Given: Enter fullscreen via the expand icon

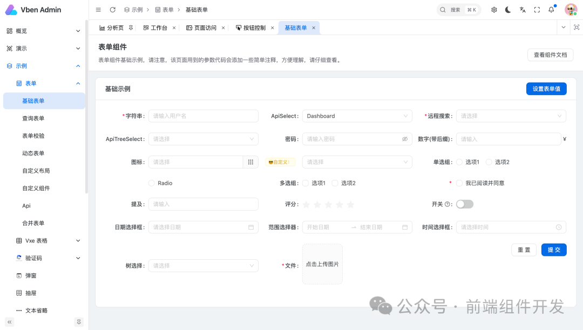Looking at the screenshot, I should click(x=536, y=9).
